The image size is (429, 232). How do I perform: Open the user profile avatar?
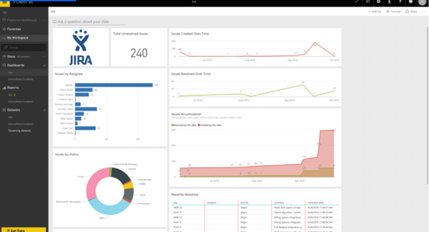click(422, 2)
